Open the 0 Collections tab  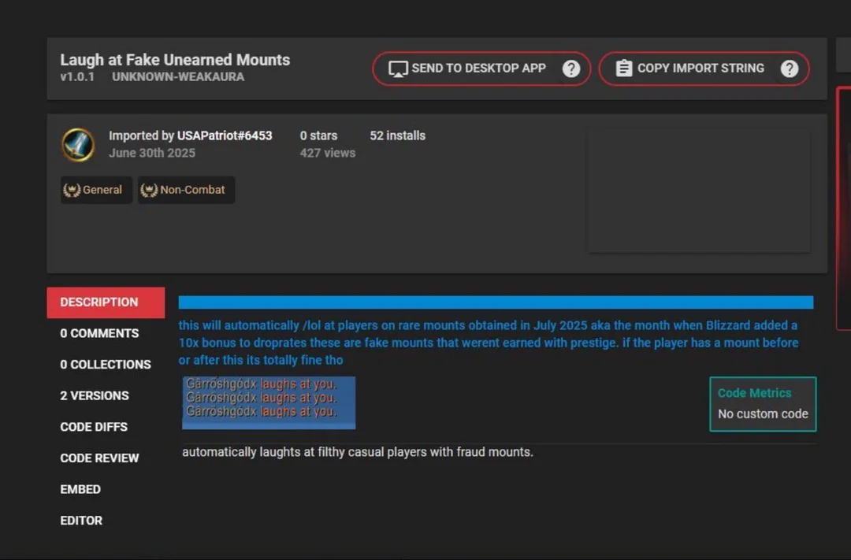[x=106, y=365]
